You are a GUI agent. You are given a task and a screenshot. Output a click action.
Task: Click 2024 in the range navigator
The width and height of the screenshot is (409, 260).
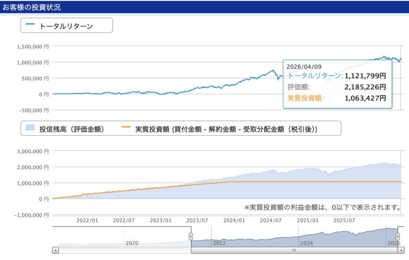[x=306, y=243]
